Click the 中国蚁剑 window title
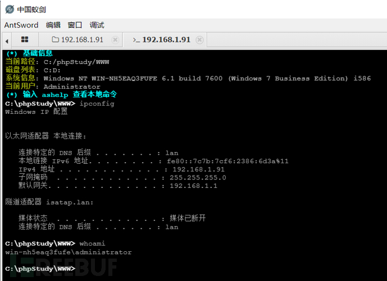Viewport: 387px width, 281px height. tap(31, 10)
